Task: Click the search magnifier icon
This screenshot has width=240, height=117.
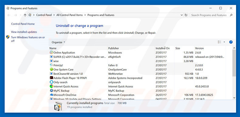Action: click(231, 15)
